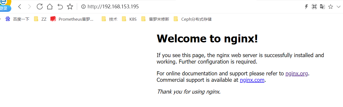This screenshot has height=107, width=343.
Task: Click the Welcome to nginx! heading
Action: point(207,39)
